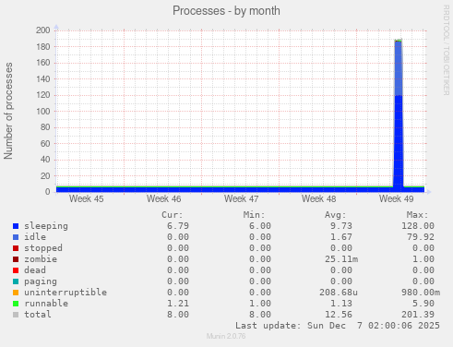
Task: Click the stopped legend color swatch
Action: pos(16,248)
